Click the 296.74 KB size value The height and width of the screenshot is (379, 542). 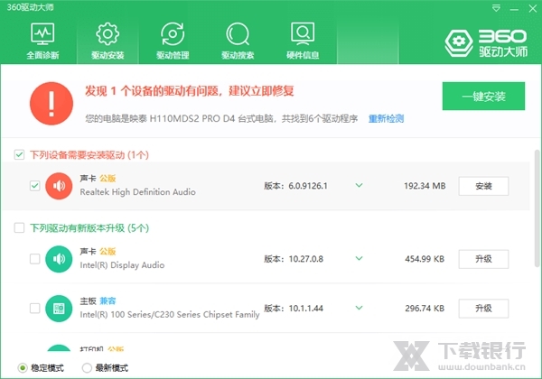tap(425, 309)
